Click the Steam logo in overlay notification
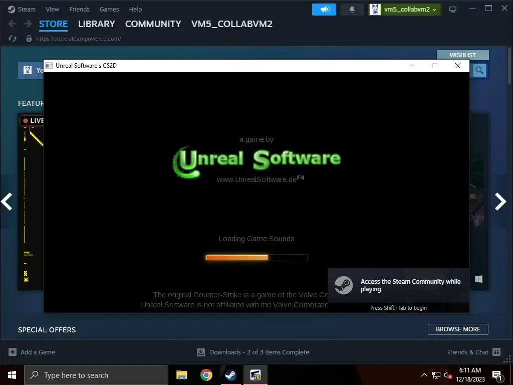 click(x=344, y=285)
